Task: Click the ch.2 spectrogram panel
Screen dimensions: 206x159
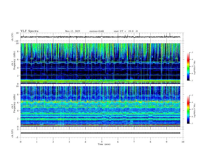Action: [100, 107]
